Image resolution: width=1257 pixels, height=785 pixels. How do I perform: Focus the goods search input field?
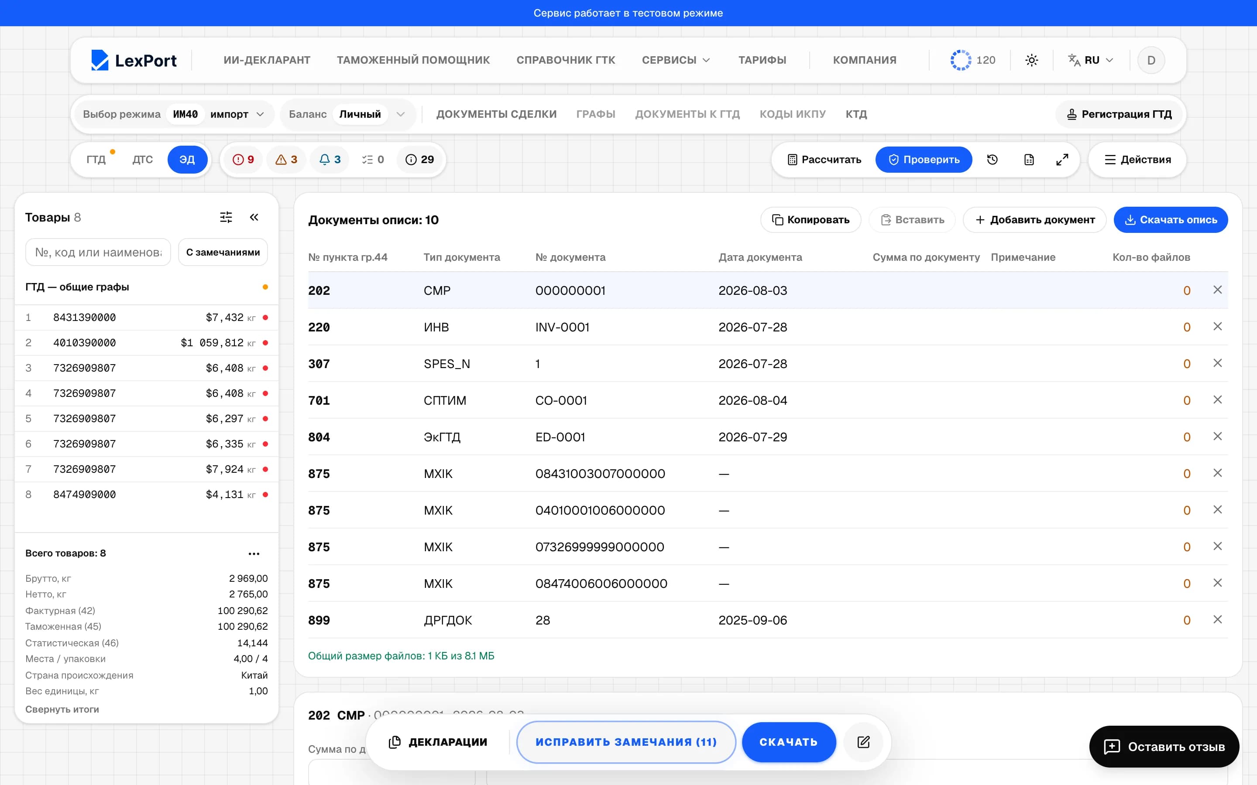tap(98, 253)
